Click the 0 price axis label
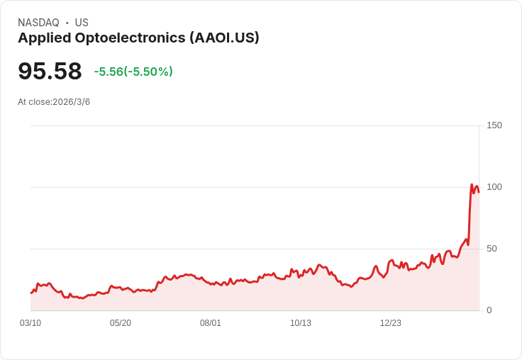The image size is (522, 360). [489, 310]
